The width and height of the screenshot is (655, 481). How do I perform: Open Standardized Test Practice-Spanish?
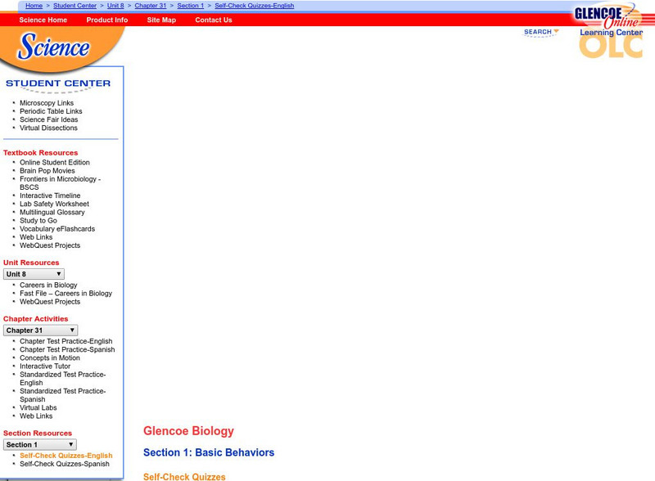tap(63, 395)
